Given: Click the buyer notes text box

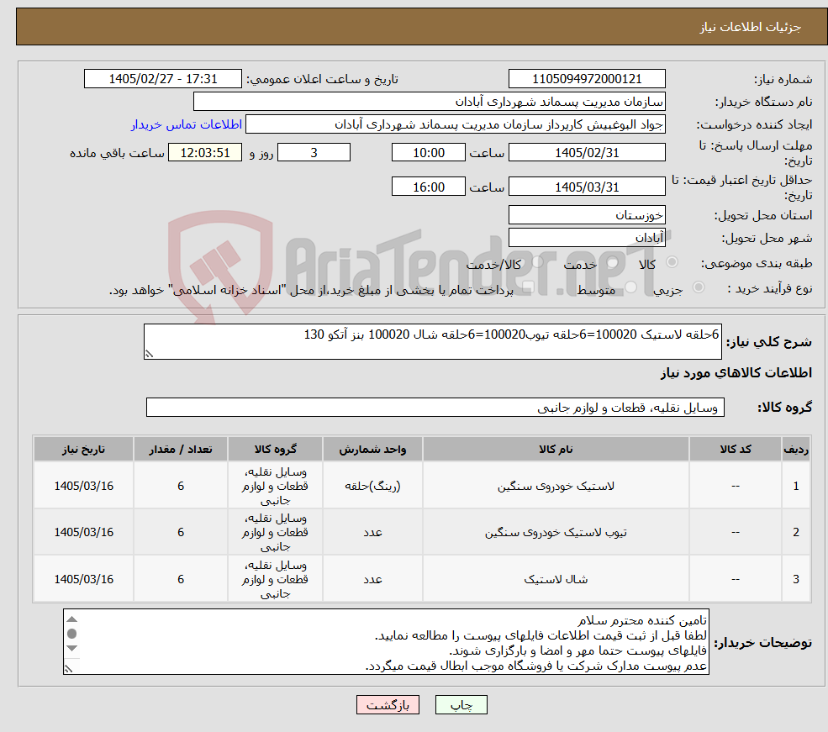Looking at the screenshot, I should point(386,642).
